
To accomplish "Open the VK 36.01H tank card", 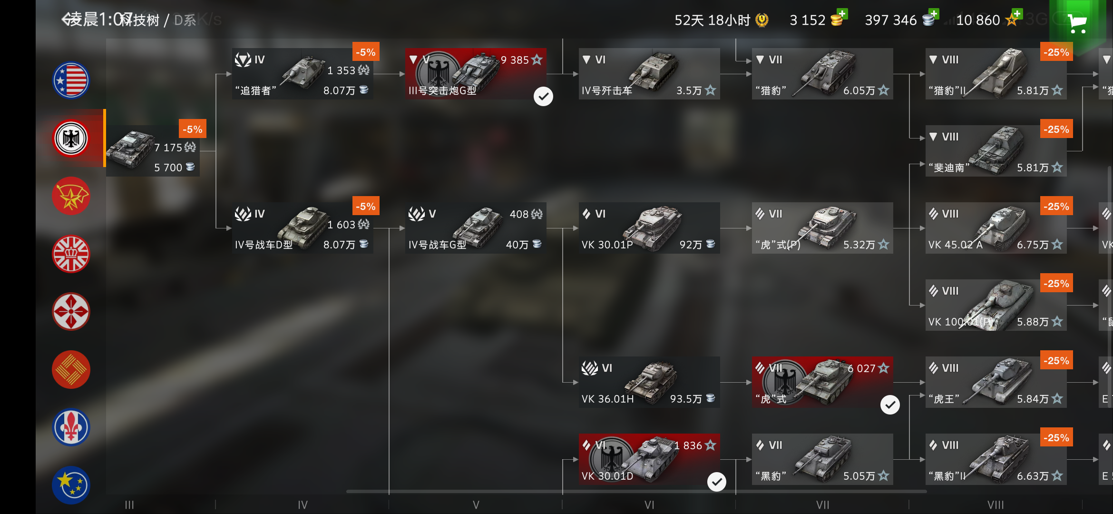I will coord(649,382).
